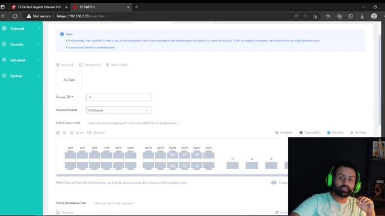This screenshot has height=216, width=385.
Task: Go back using the browser back arrow
Action: coord(4,16)
